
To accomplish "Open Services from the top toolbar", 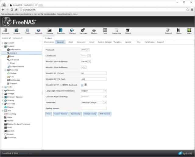I will pos(83,31).
